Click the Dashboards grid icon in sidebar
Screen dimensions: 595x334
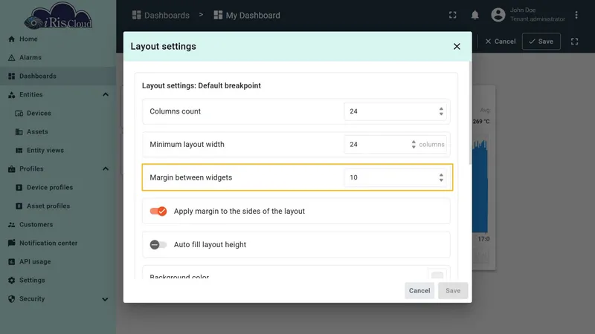click(x=12, y=76)
